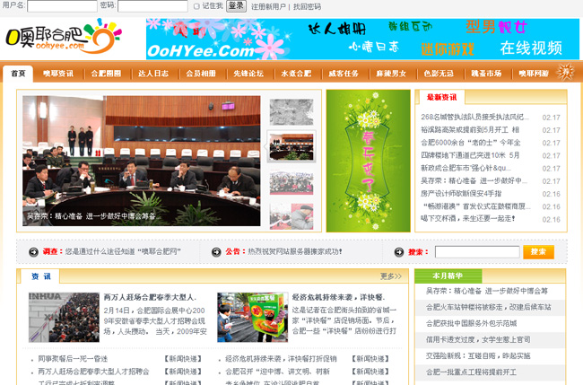The height and width of the screenshot is (385, 583).
Task: Click the round arrow icon beside 调查
Action: click(33, 252)
